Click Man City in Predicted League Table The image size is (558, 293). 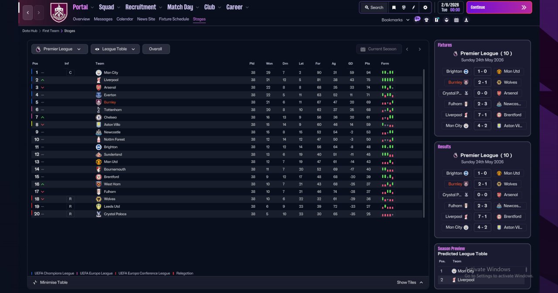(x=466, y=271)
